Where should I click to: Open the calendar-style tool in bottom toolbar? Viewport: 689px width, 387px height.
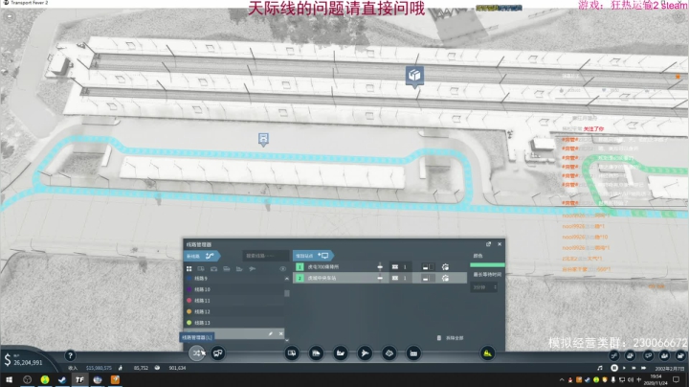pos(413,353)
